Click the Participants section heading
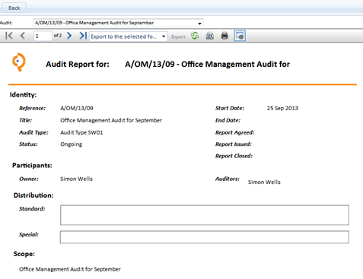Viewport: 363px width, 279px height. tap(32, 165)
